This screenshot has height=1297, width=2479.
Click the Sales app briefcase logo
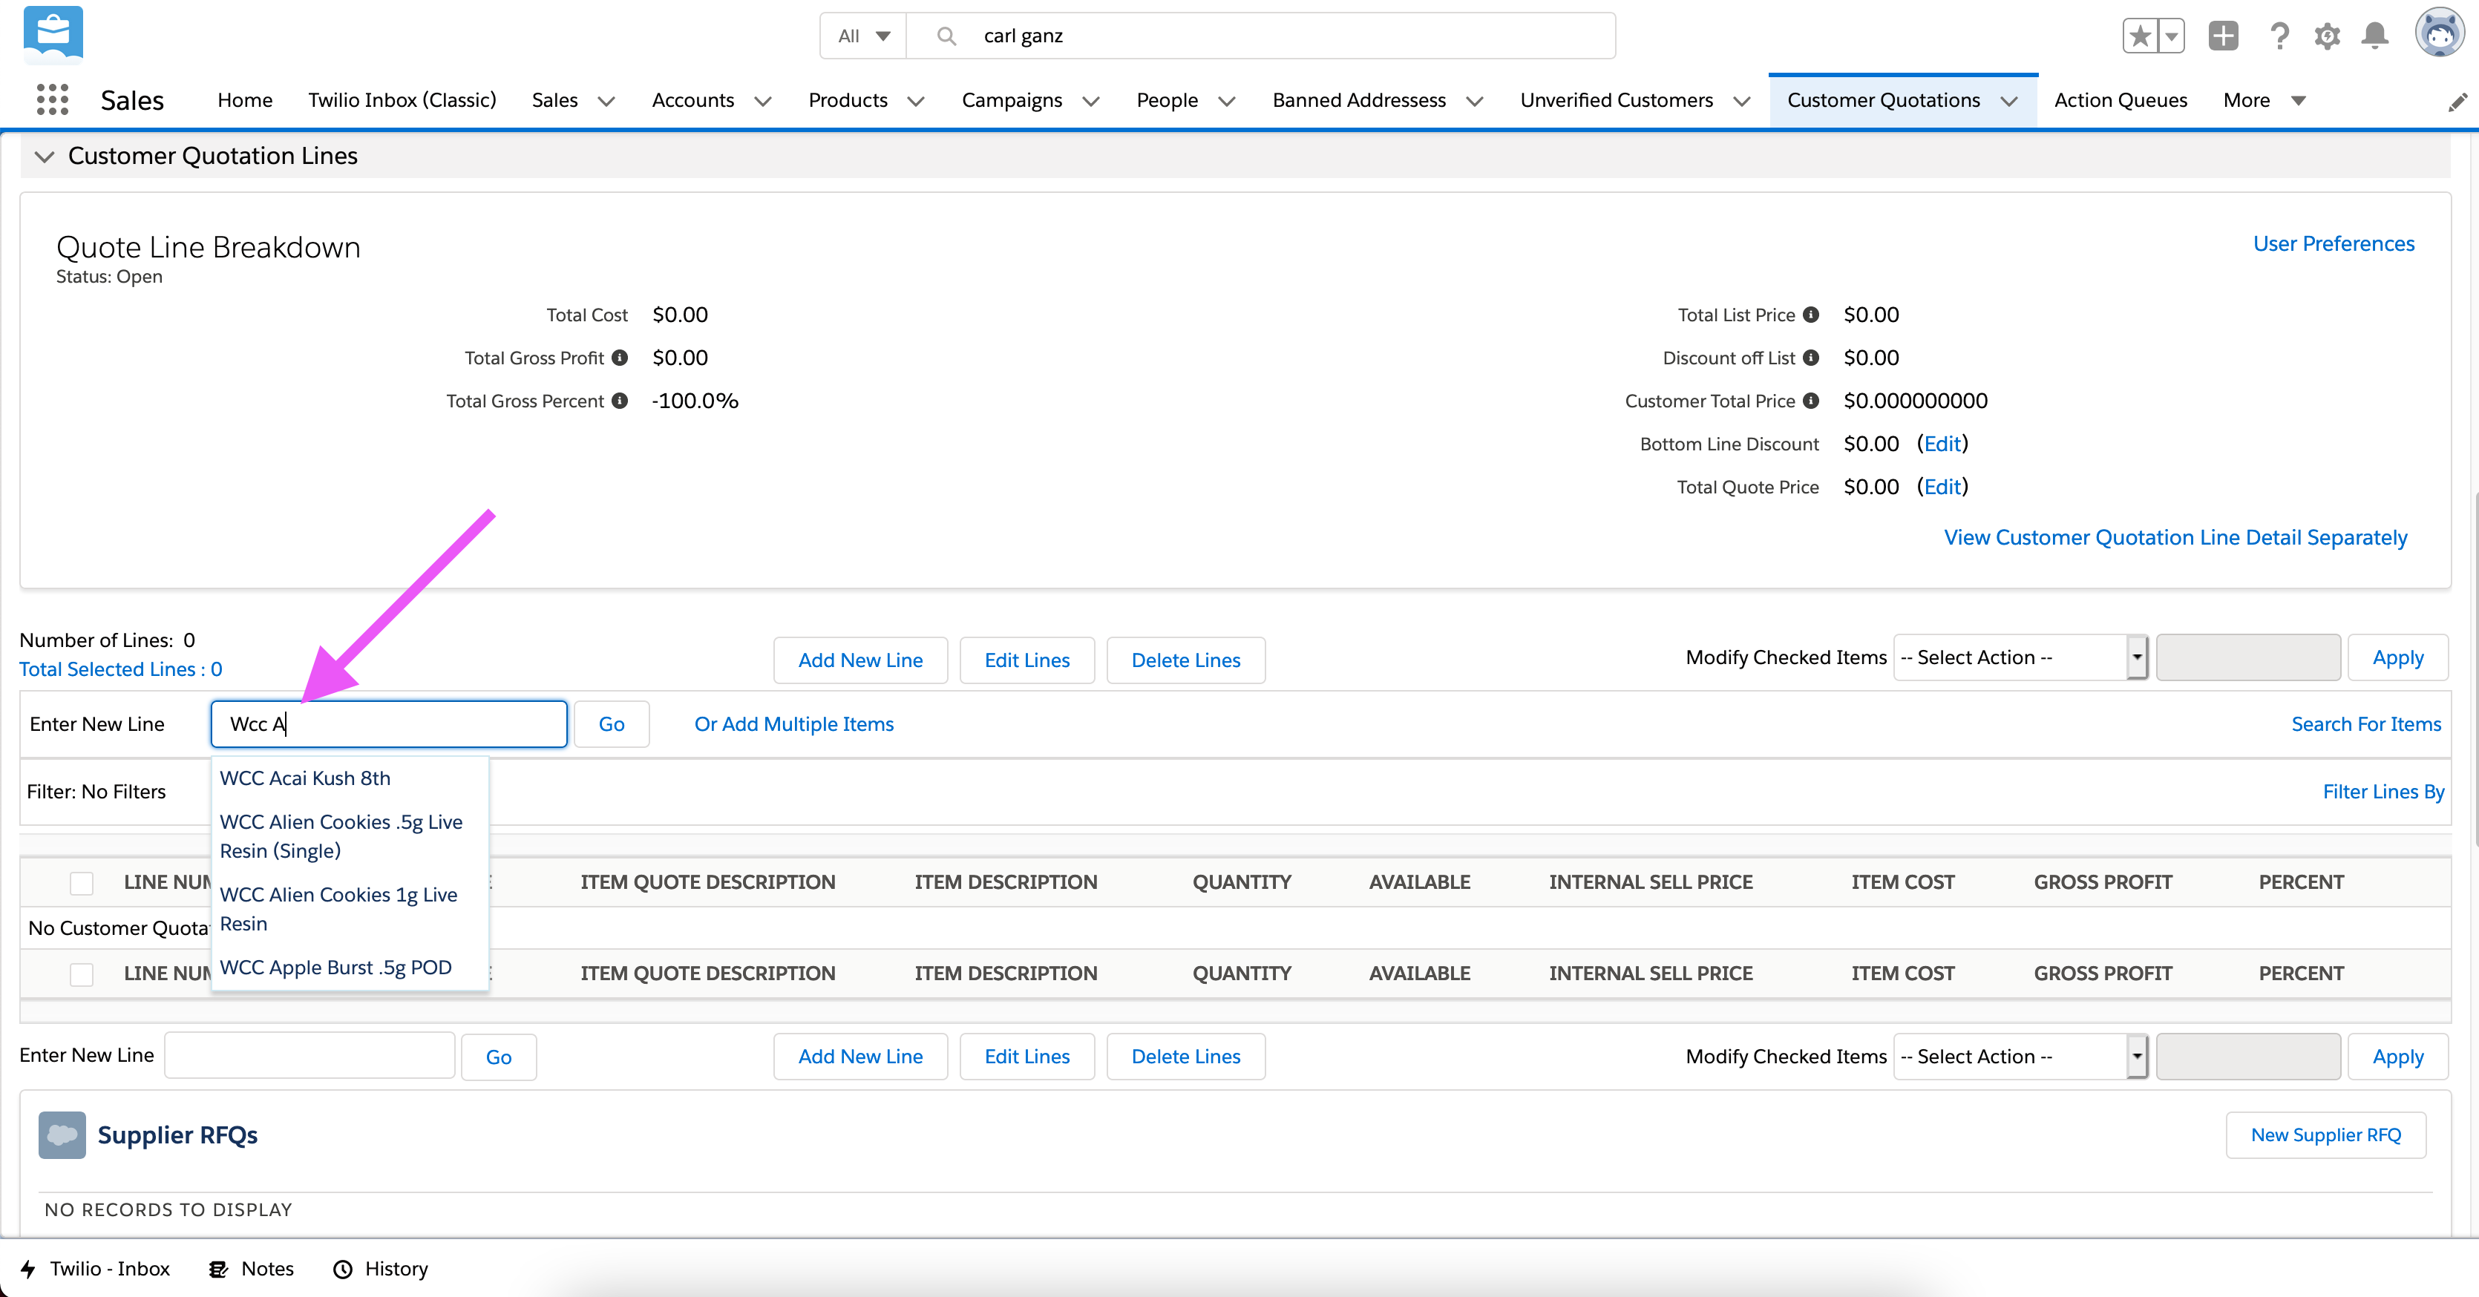point(53,33)
